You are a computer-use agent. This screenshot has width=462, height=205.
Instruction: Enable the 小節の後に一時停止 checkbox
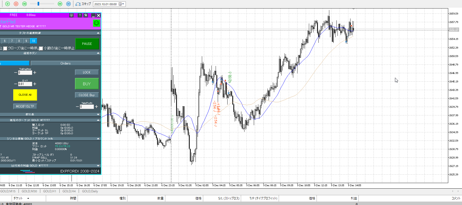(x=41, y=48)
